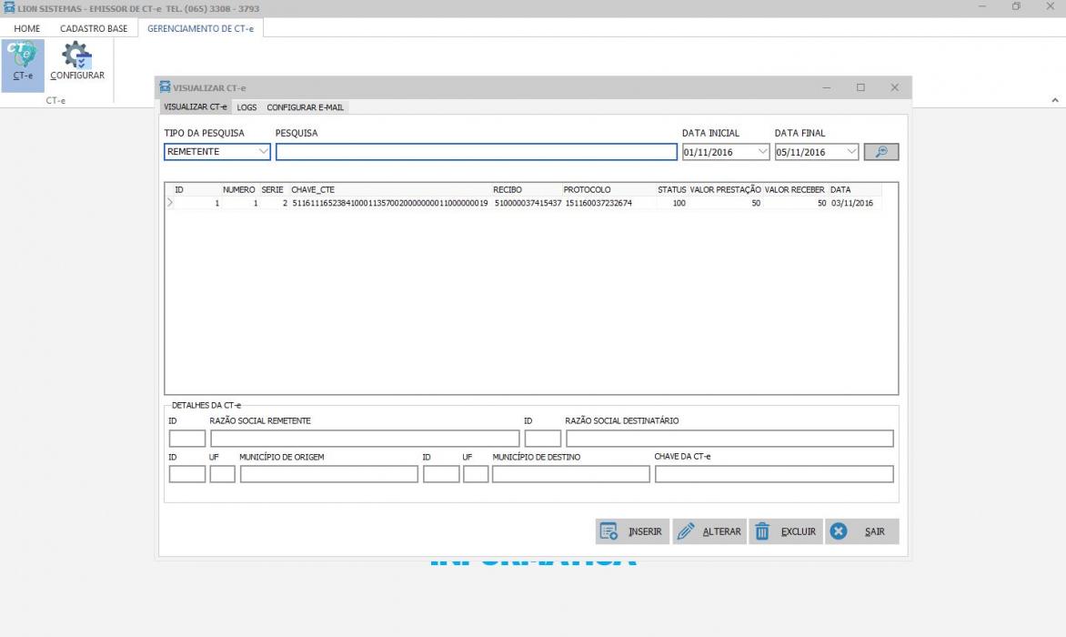The width and height of the screenshot is (1066, 637).
Task: Click the STATUS column header
Action: click(x=671, y=189)
